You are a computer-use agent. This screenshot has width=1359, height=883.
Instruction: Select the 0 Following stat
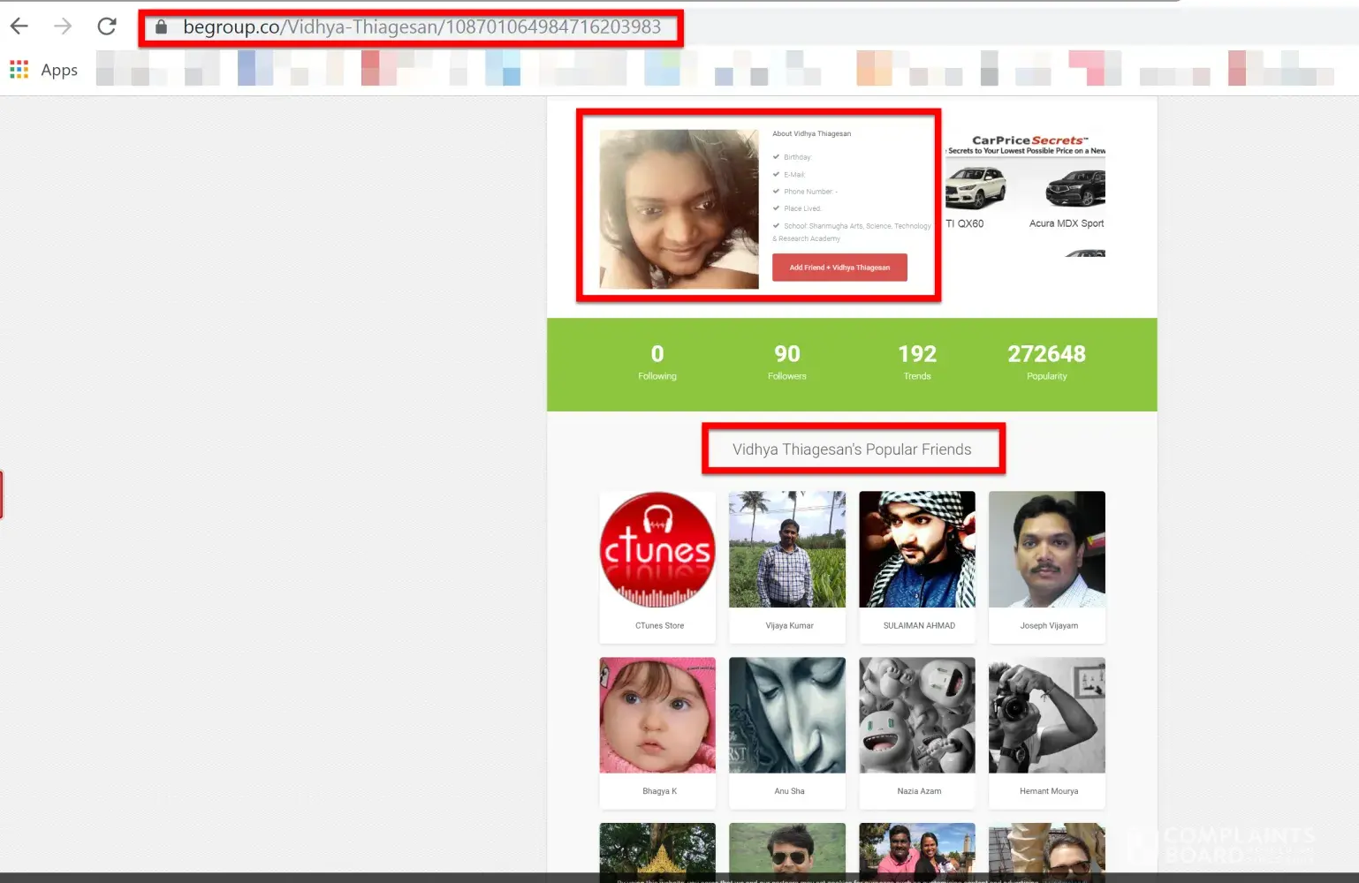click(657, 362)
